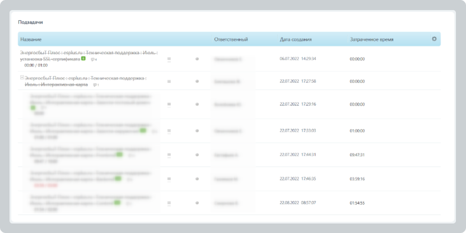The width and height of the screenshot is (466, 233).
Task: Toggle status dot in 08:57:07 row
Action: [x=197, y=203]
